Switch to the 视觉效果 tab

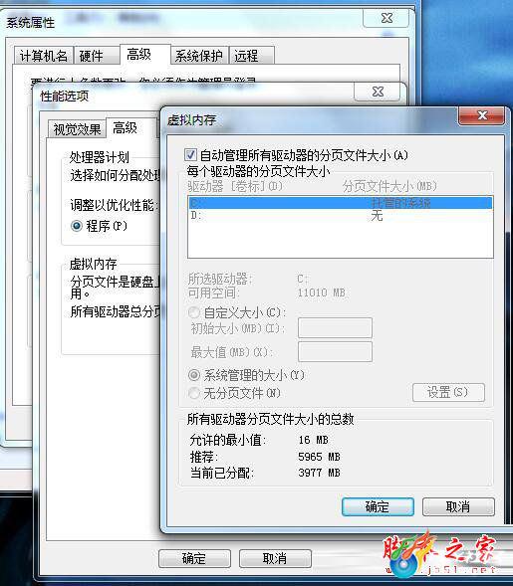point(77,129)
